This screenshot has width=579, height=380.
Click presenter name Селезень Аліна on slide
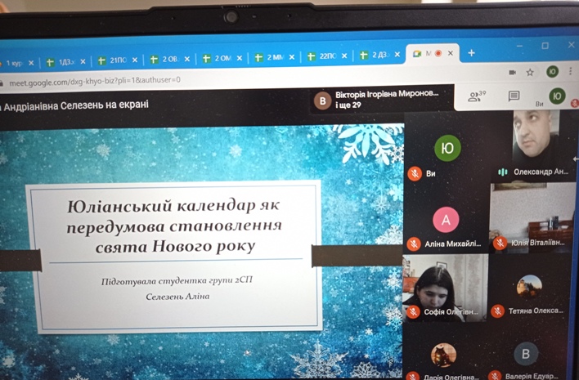(x=177, y=297)
